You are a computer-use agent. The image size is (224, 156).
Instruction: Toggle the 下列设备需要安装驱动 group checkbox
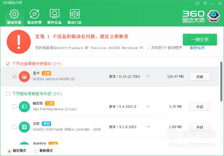click(8, 64)
